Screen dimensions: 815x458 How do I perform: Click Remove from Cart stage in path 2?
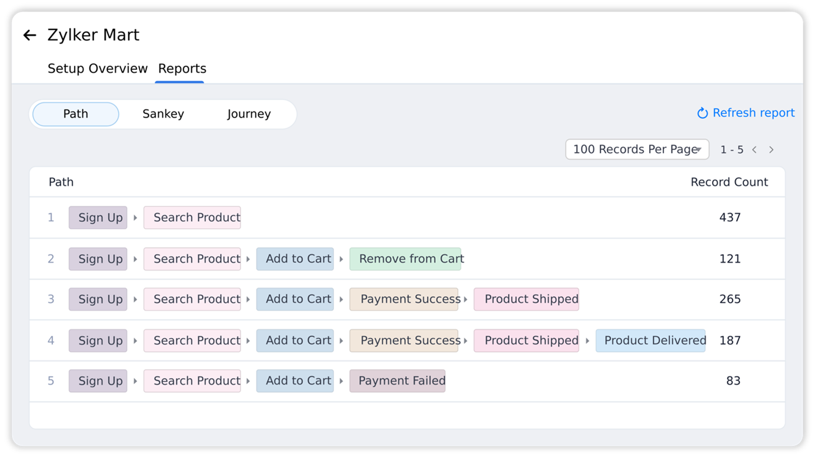pos(405,259)
